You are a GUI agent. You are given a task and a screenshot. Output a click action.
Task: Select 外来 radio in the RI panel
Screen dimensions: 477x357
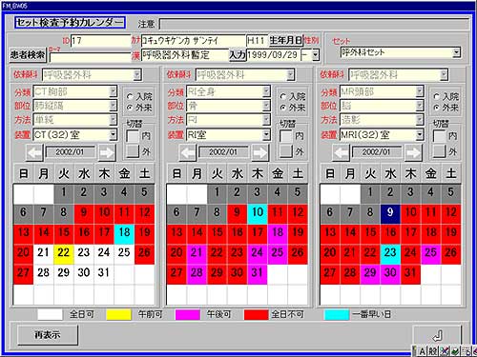[x=283, y=108]
